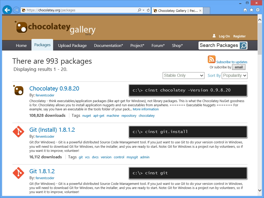This screenshot has width=264, height=198.
Task: Open the ferventcoder author link under Git 1.8.1.2
Action: click(x=45, y=178)
